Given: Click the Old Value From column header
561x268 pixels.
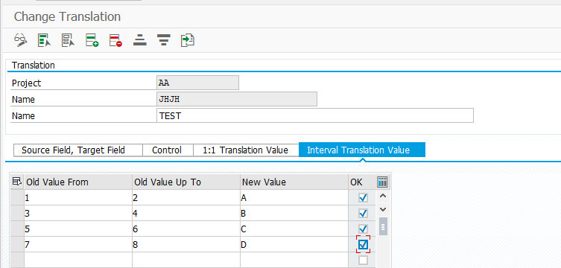Looking at the screenshot, I should tap(77, 182).
